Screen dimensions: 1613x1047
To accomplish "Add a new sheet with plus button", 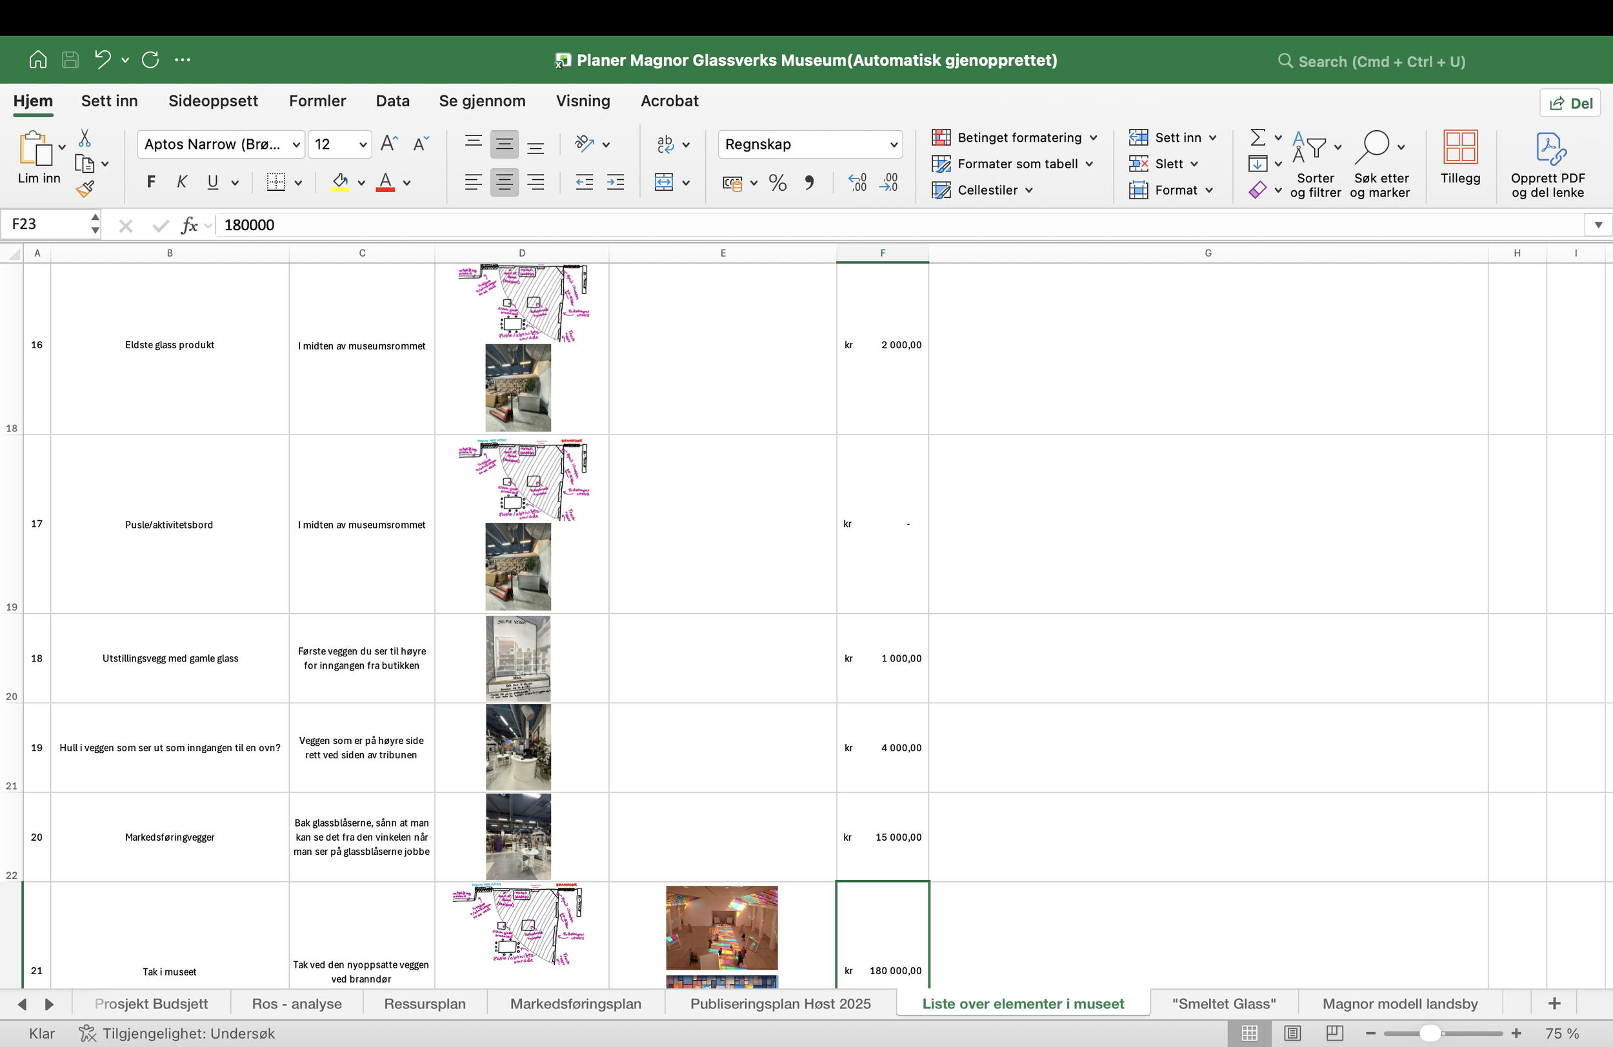I will (x=1554, y=1004).
